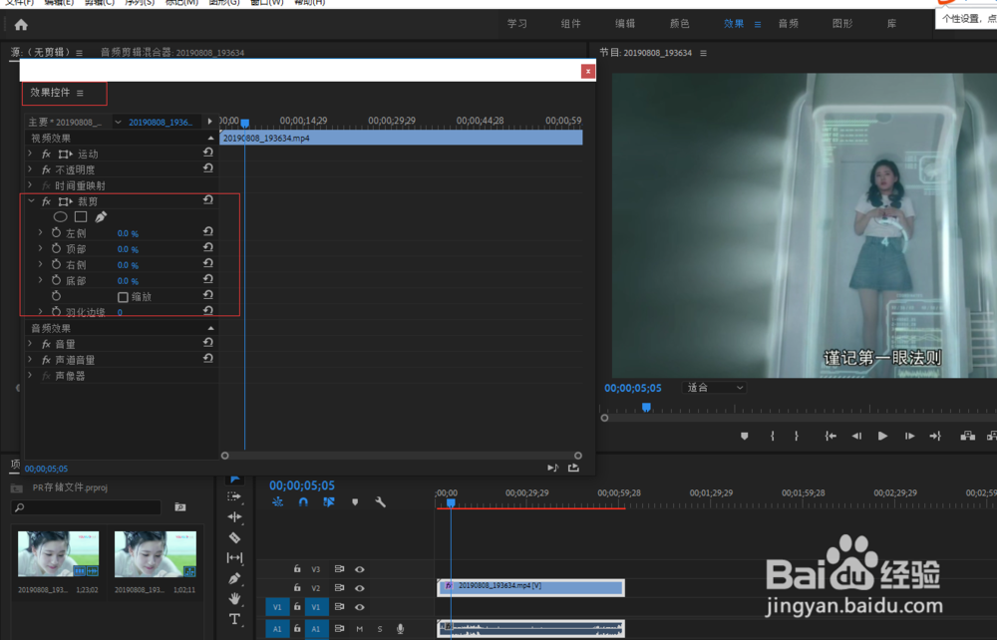Reset the 运动 effect
Viewport: 997px width, 640px height.
click(x=208, y=153)
